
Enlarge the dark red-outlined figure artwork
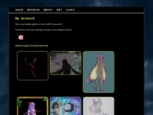(33, 66)
